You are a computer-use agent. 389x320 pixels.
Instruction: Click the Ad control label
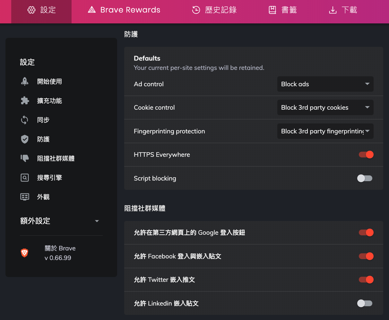pyautogui.click(x=149, y=84)
